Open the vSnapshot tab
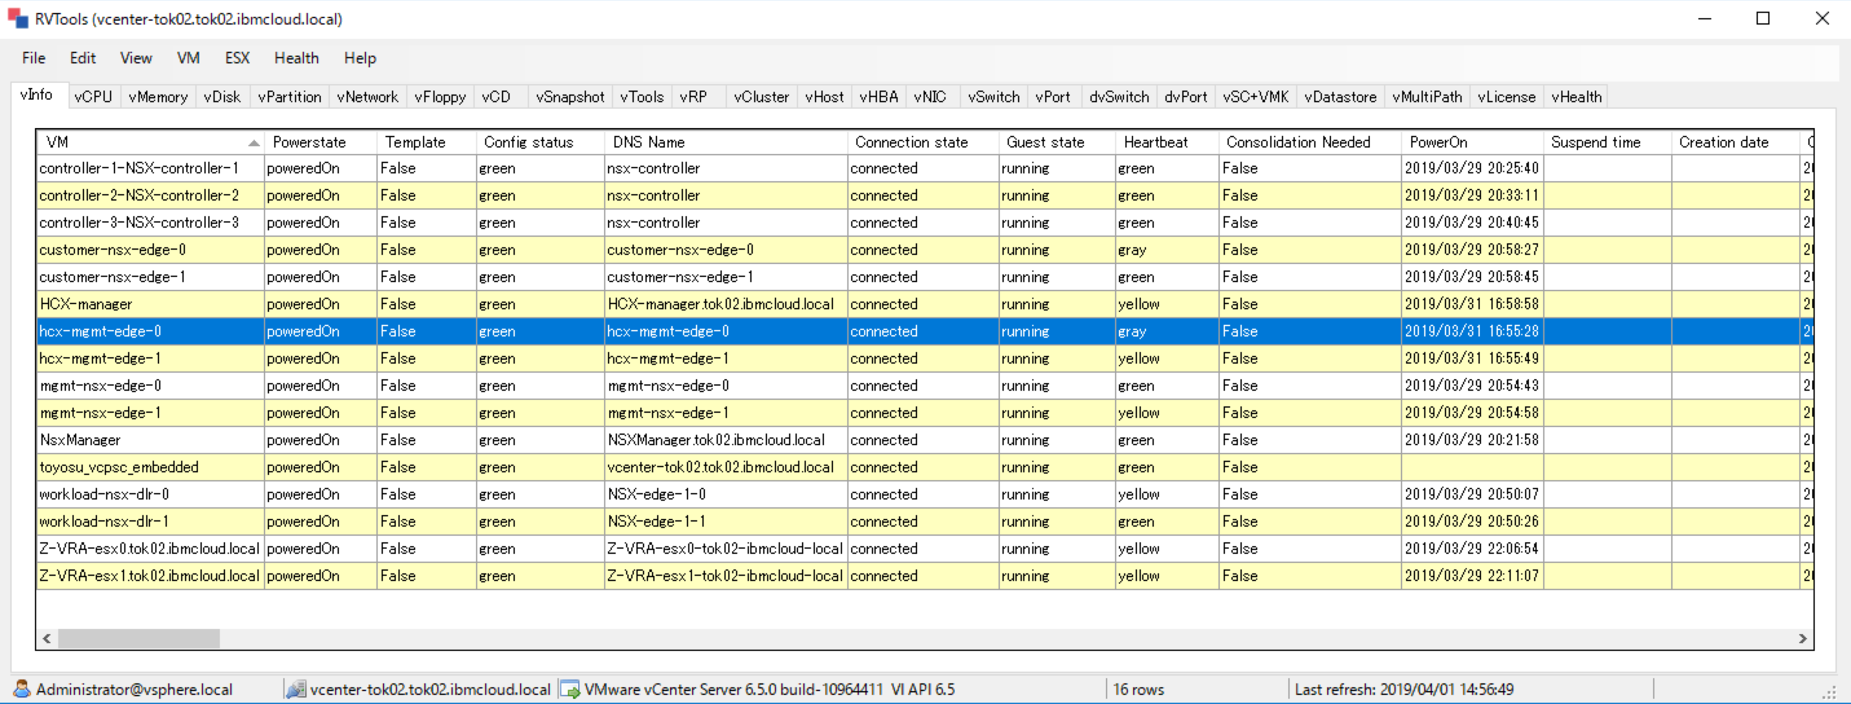This screenshot has height=704, width=1851. (569, 96)
